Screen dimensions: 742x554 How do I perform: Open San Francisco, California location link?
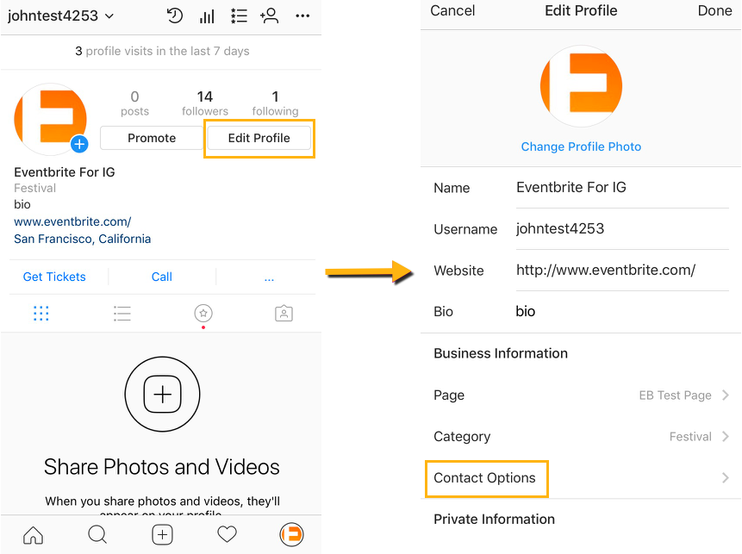point(83,239)
